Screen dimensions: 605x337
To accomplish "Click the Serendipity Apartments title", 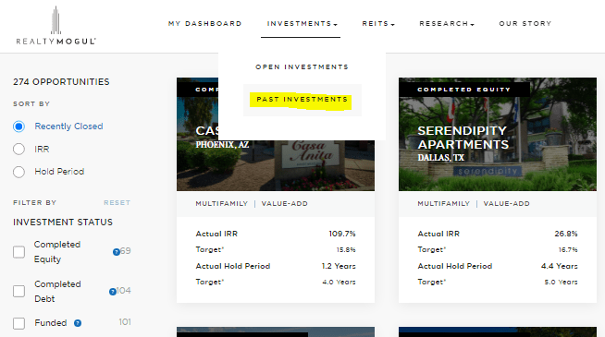I will pyautogui.click(x=463, y=138).
